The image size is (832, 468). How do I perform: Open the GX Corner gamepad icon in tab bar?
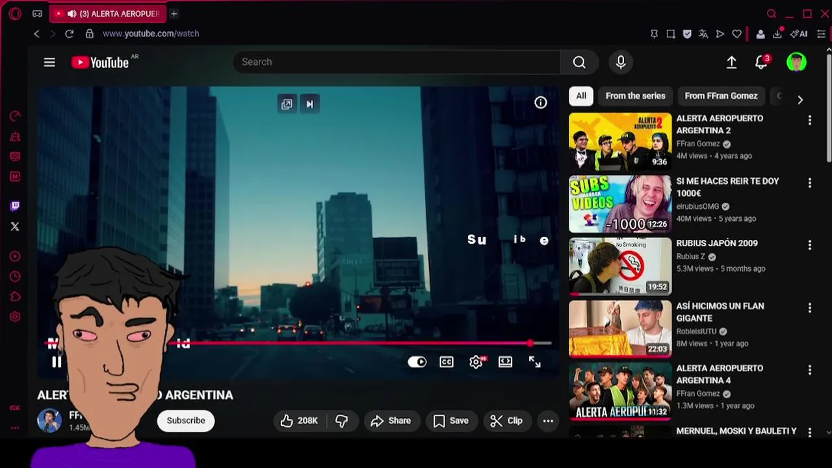(37, 14)
